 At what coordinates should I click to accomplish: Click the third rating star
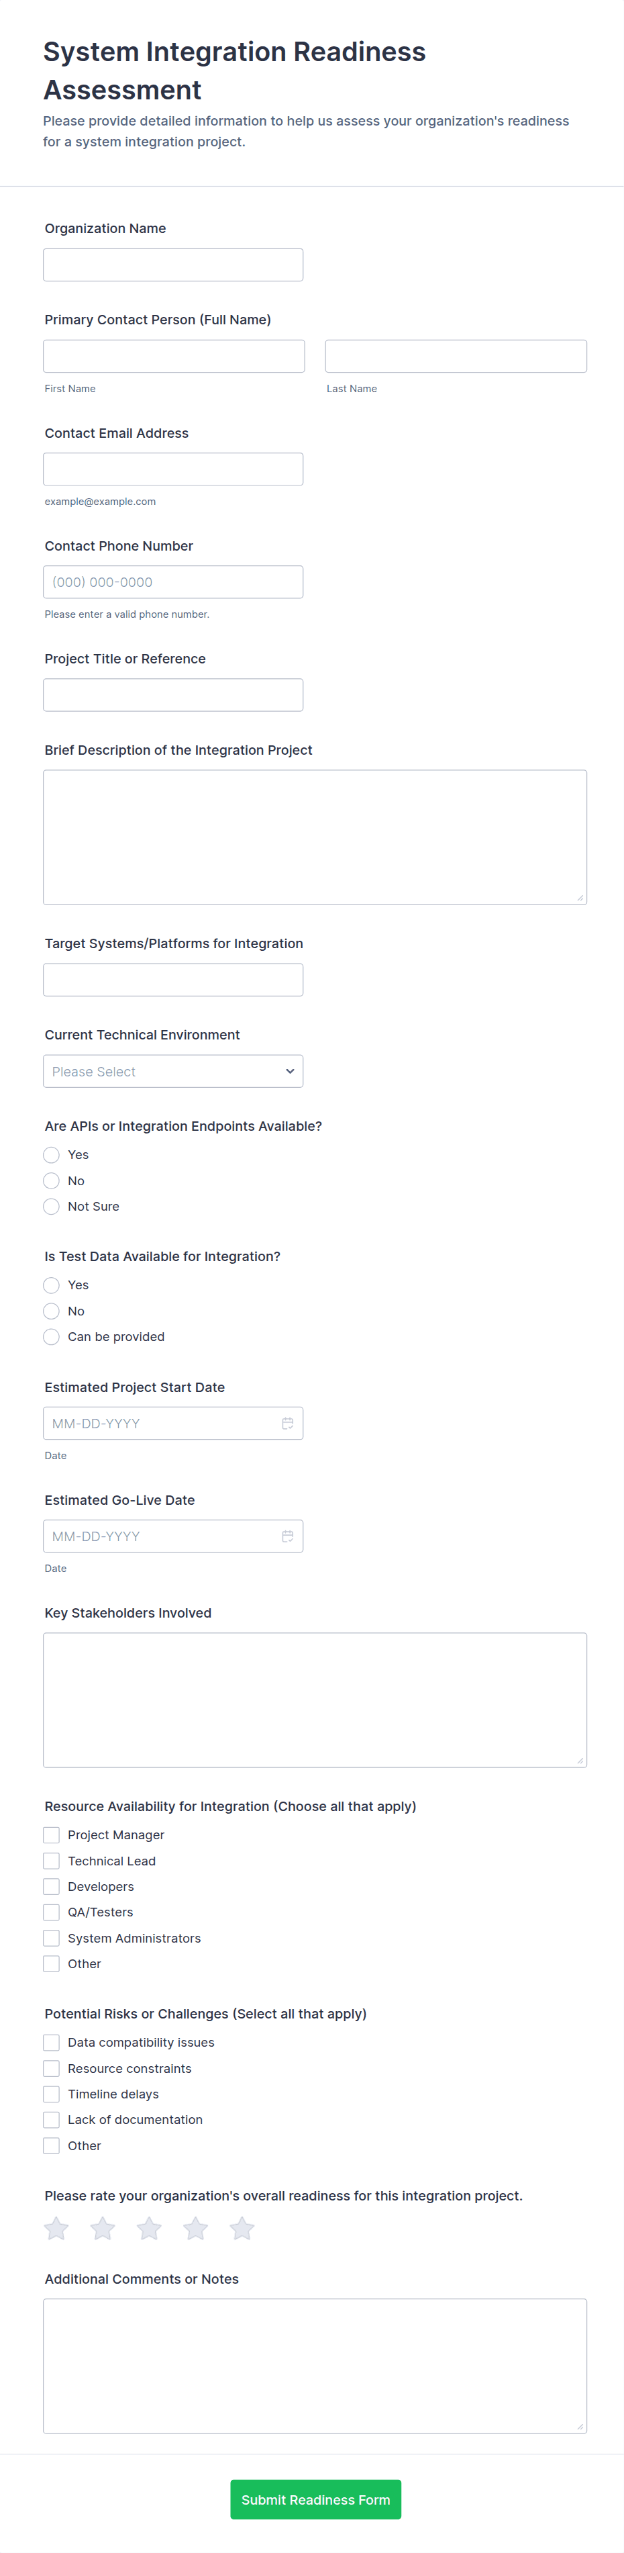150,2229
